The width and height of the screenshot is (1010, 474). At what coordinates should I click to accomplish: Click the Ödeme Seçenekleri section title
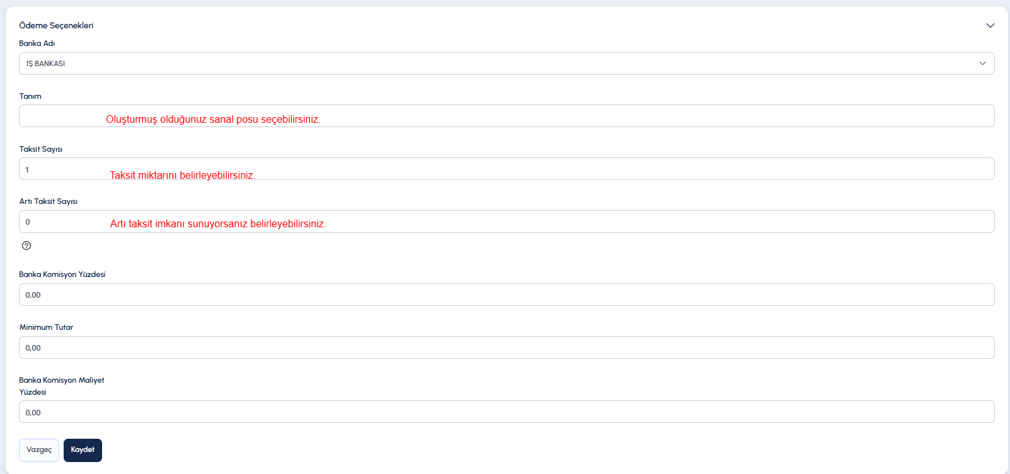click(x=56, y=26)
